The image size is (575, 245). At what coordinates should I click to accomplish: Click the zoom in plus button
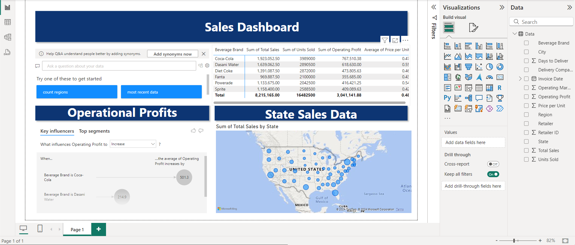coord(540,241)
